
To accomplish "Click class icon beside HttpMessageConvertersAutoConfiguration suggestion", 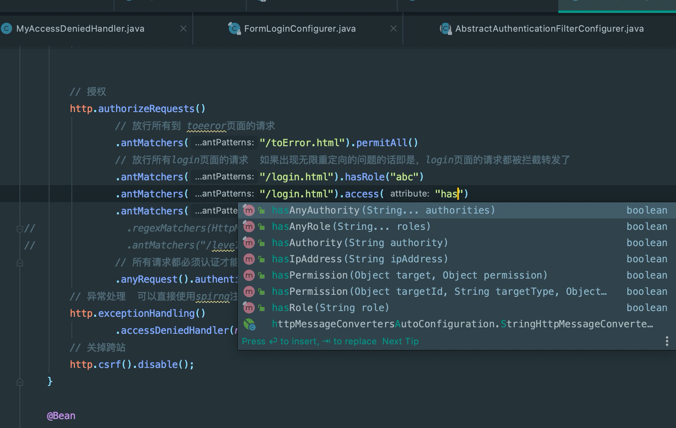I will [249, 324].
